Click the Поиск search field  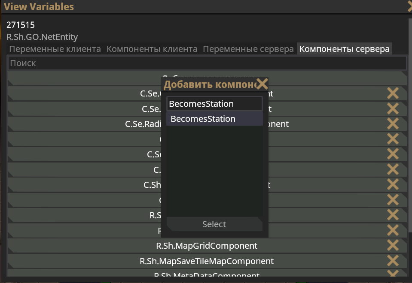tap(207, 63)
